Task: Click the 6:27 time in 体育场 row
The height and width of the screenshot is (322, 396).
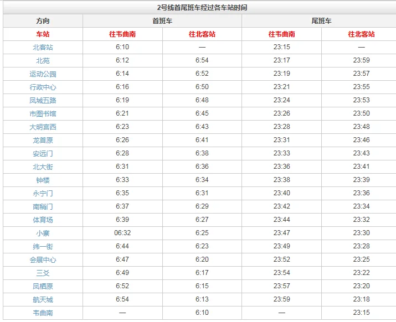Action: [202, 220]
